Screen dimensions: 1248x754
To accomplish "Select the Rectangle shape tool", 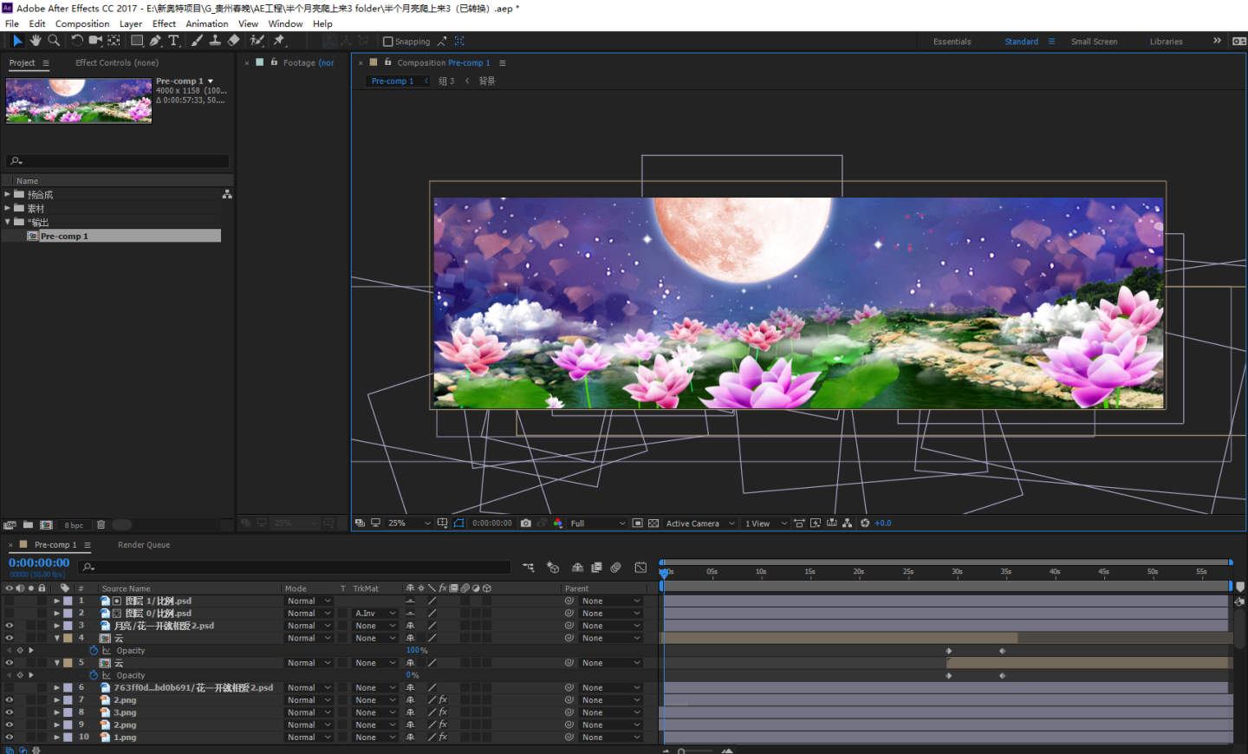I will coord(137,41).
